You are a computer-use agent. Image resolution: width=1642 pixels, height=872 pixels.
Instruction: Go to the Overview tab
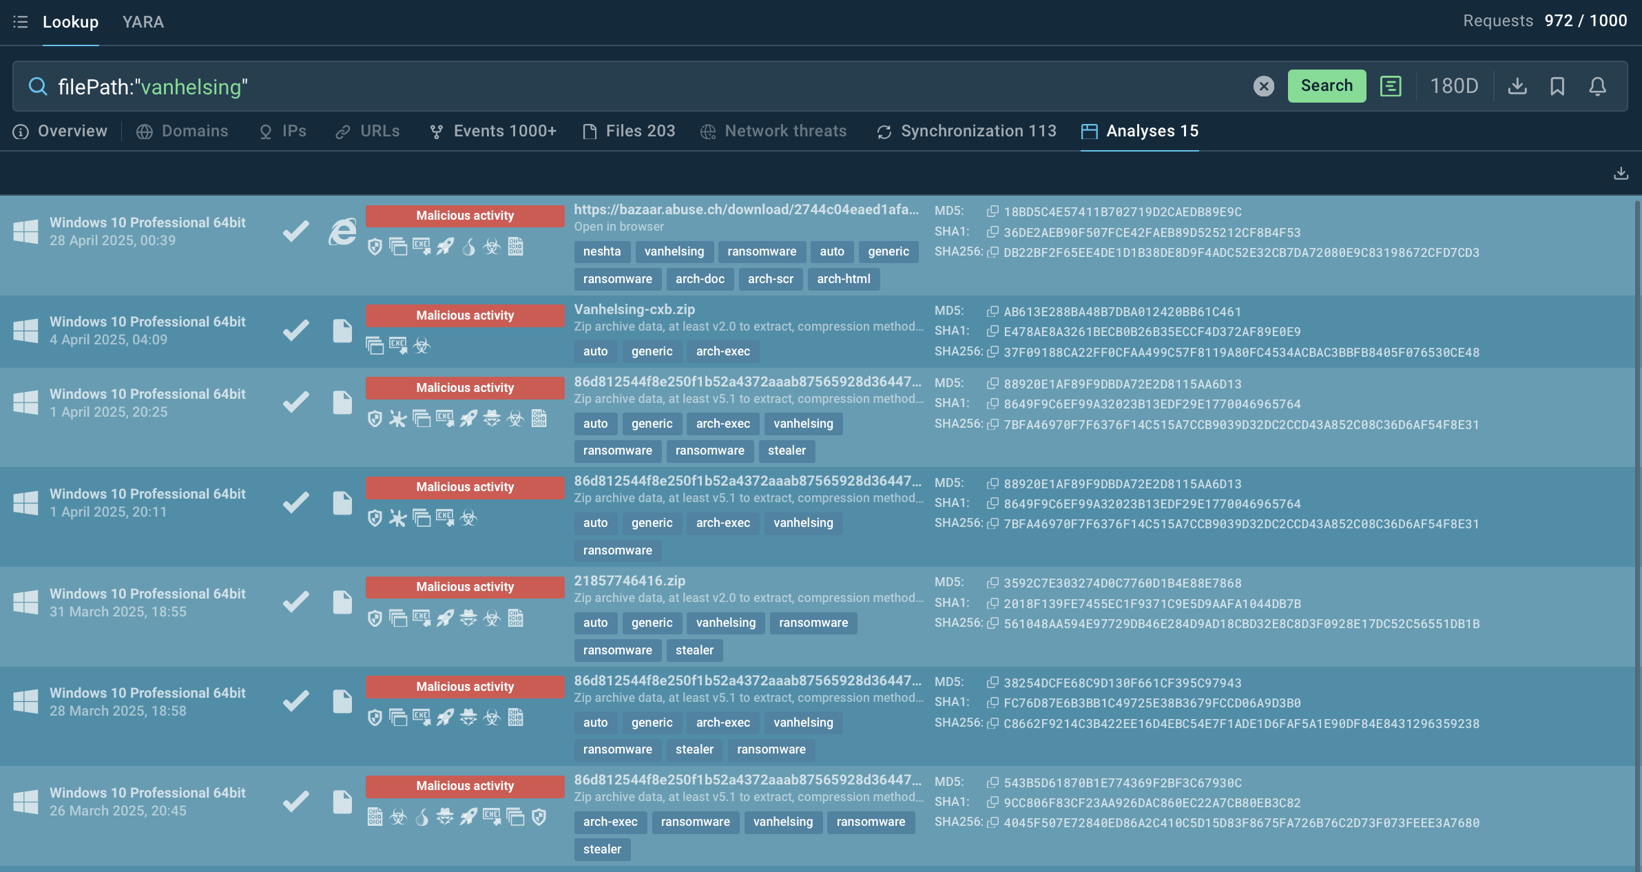[60, 131]
